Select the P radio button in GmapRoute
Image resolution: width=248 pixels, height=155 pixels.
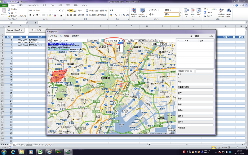coord(115,41)
